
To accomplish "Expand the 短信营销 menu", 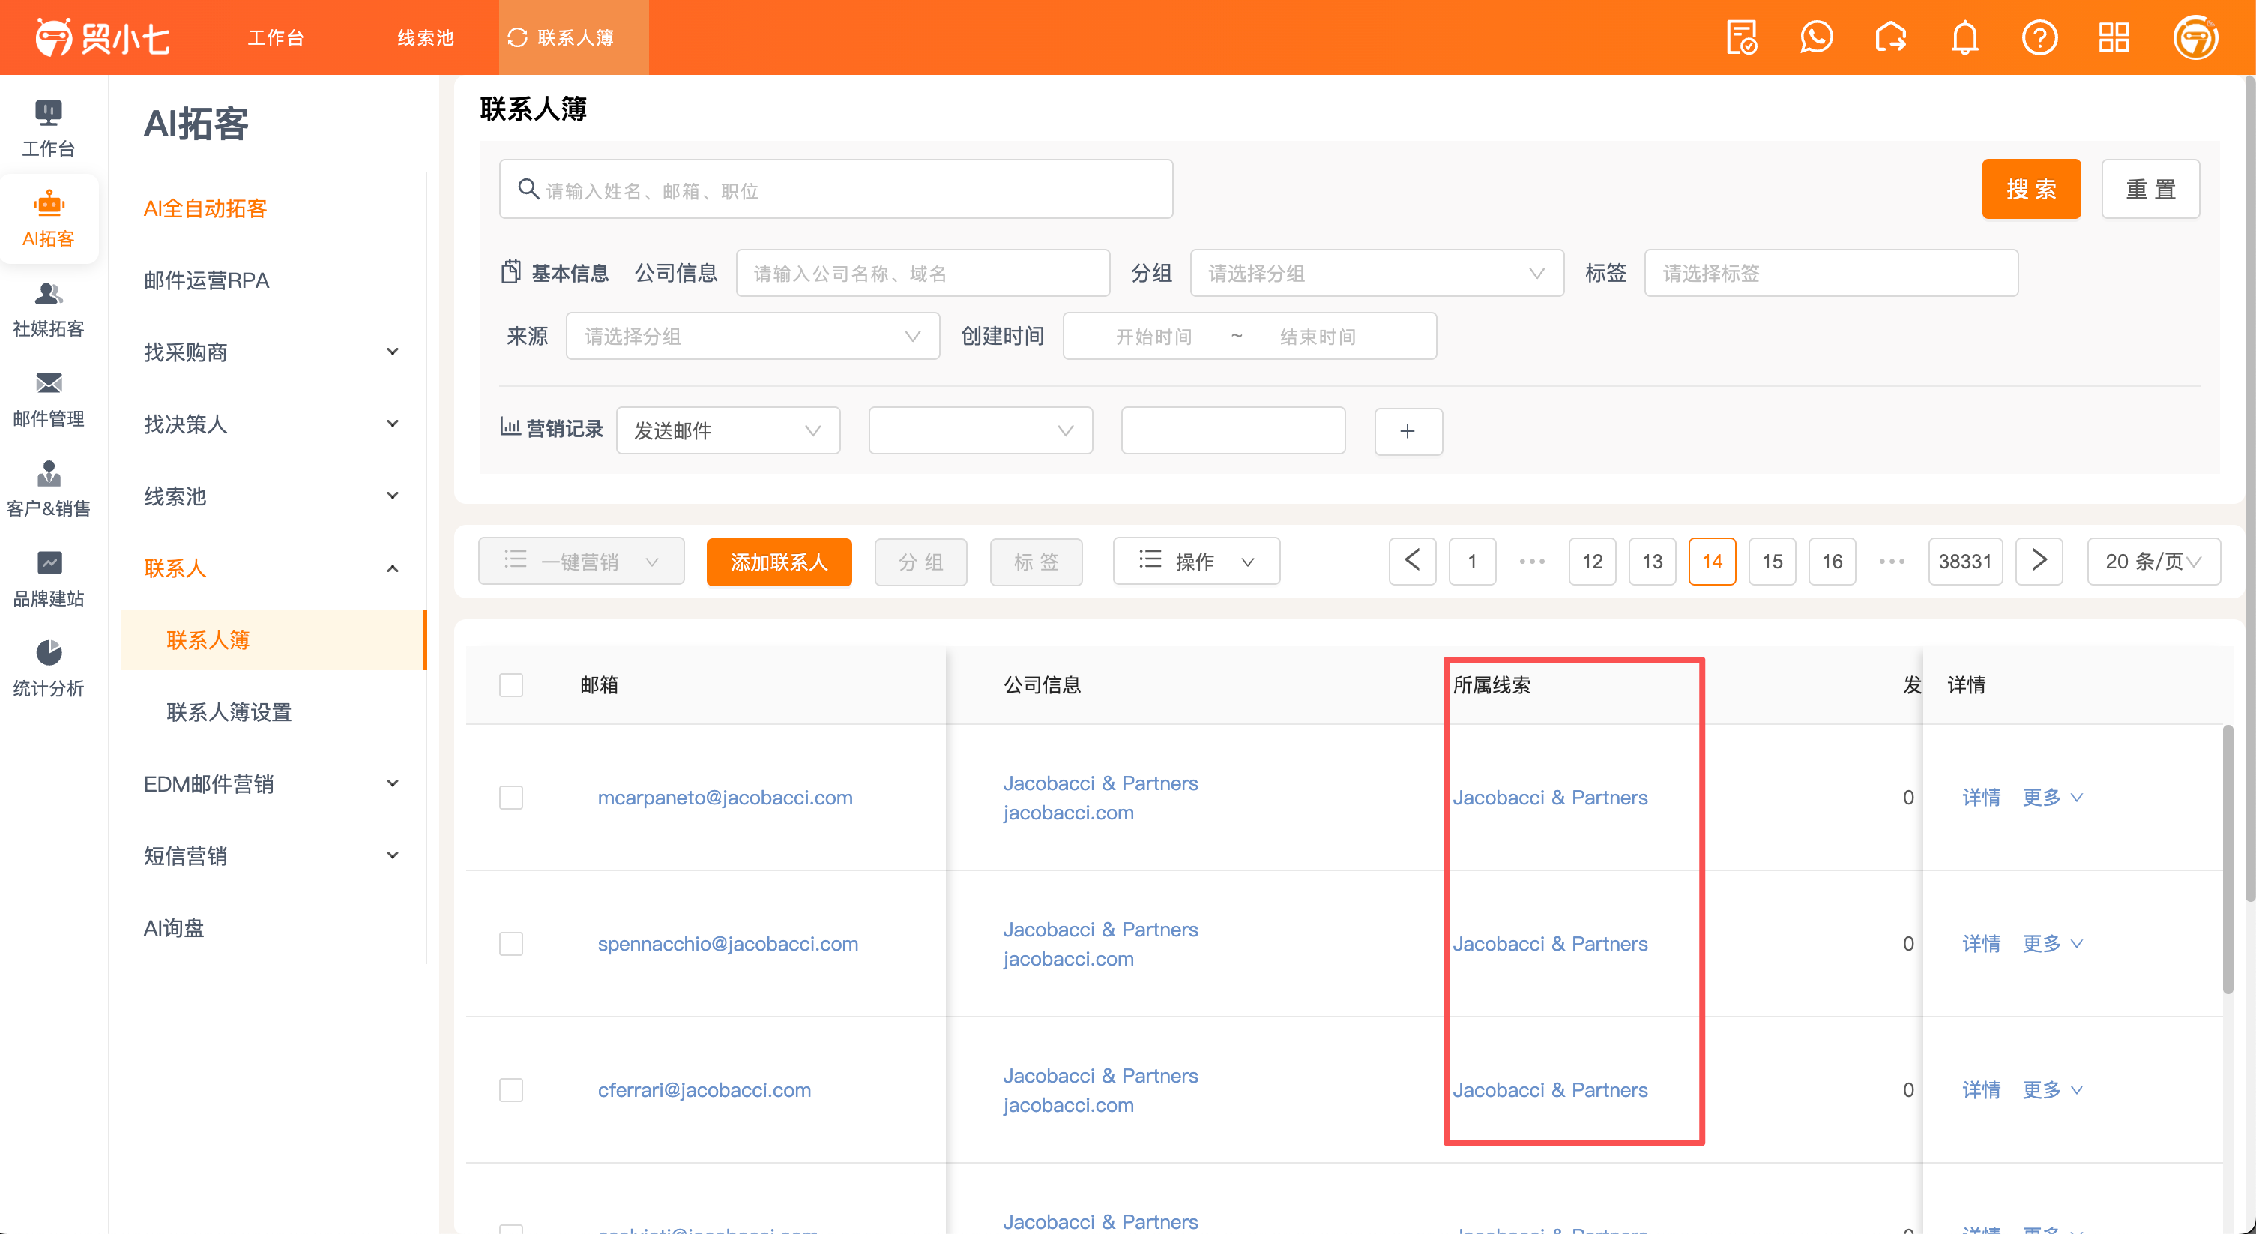I will tap(272, 855).
